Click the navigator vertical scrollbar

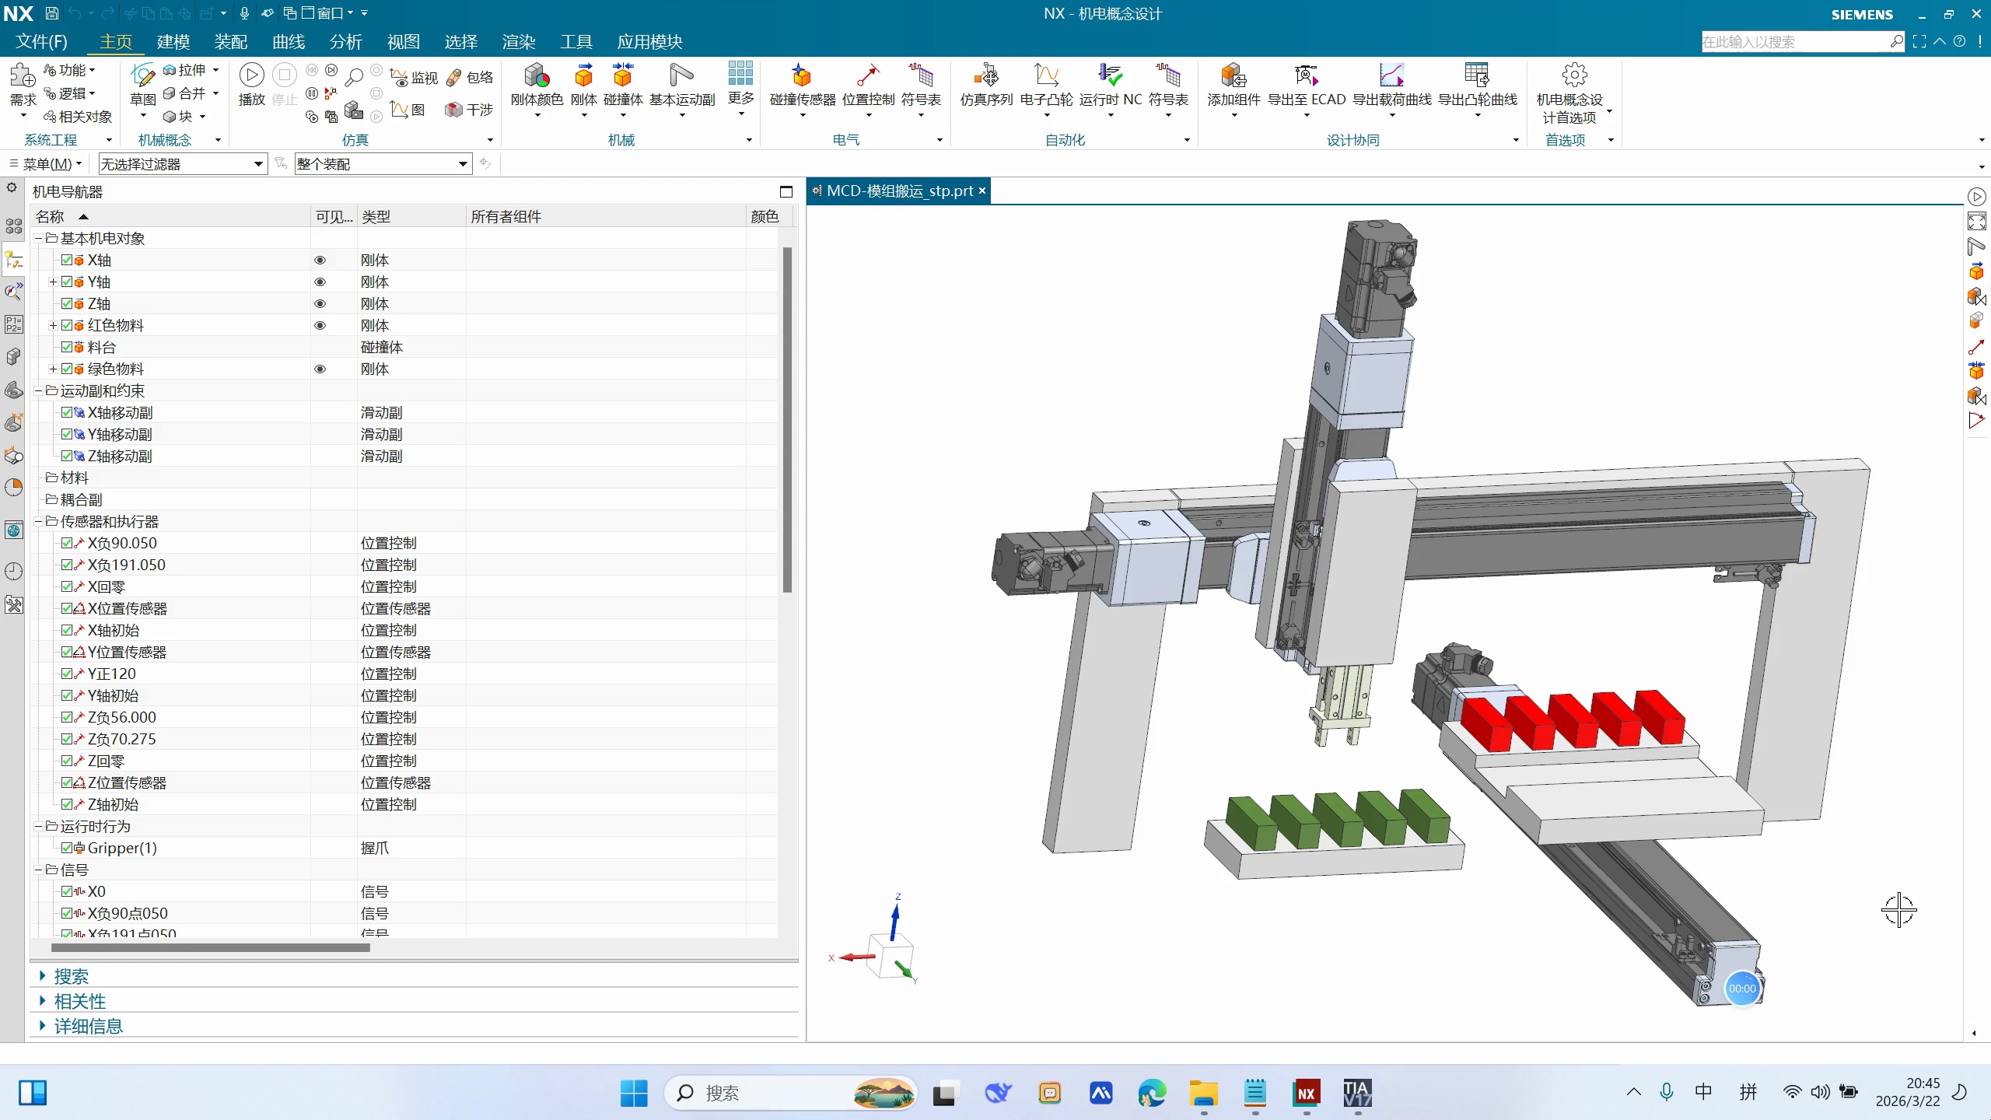click(x=787, y=420)
